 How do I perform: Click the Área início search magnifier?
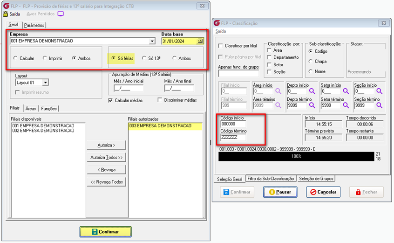(x=278, y=91)
